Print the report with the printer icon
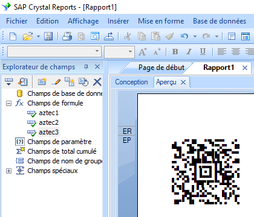254x217 pixels. (67, 37)
